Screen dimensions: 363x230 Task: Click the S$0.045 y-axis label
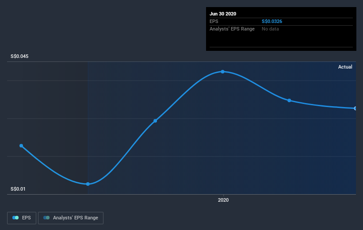click(19, 56)
